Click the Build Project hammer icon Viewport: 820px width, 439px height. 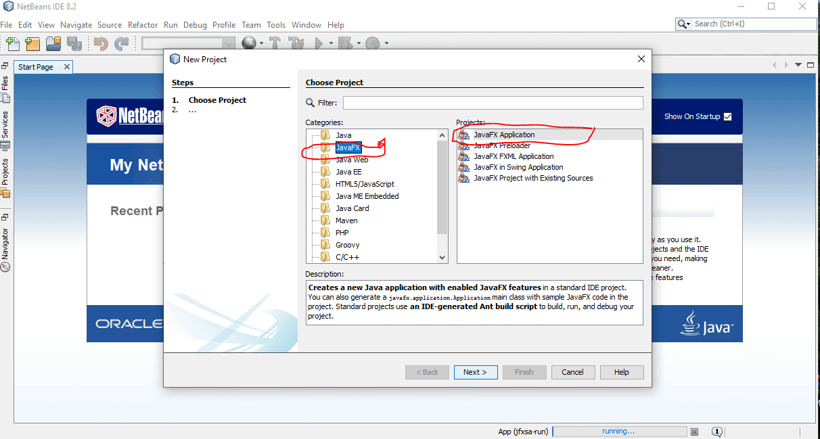click(x=275, y=43)
